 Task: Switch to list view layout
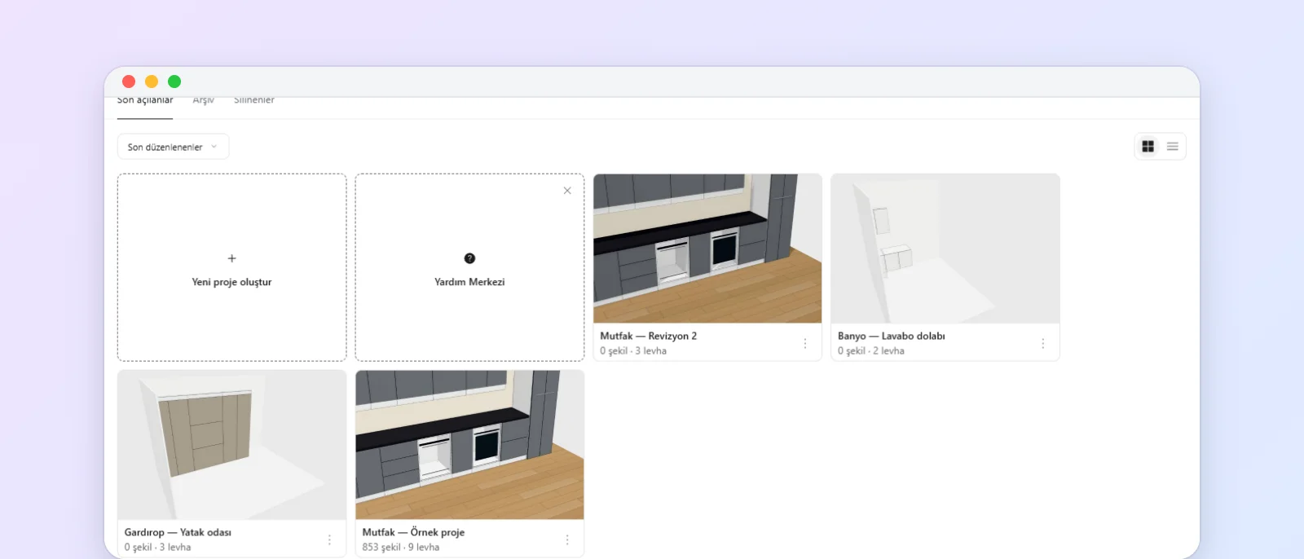pos(1173,147)
